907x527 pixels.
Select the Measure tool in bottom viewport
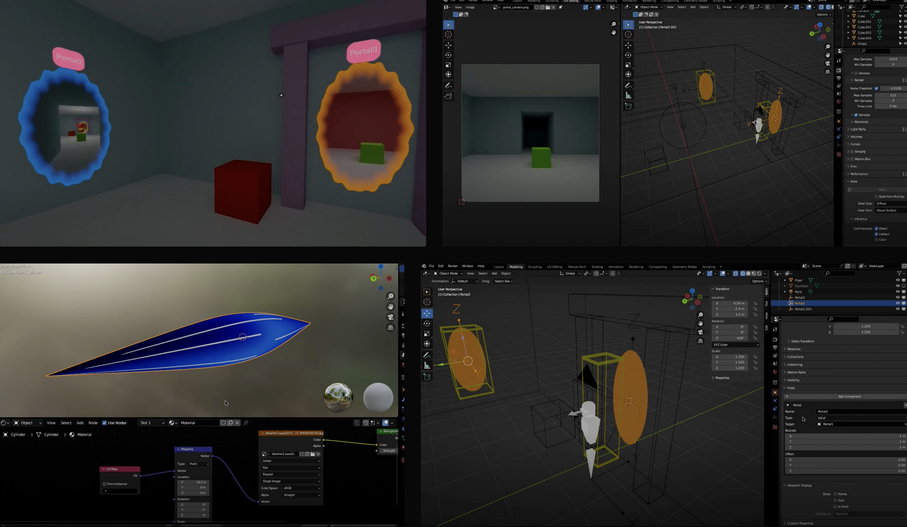tap(427, 366)
